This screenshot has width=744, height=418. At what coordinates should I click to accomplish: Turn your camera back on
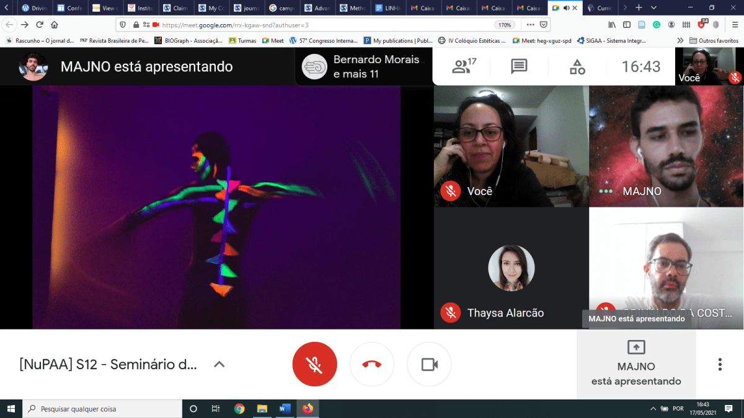click(x=428, y=364)
